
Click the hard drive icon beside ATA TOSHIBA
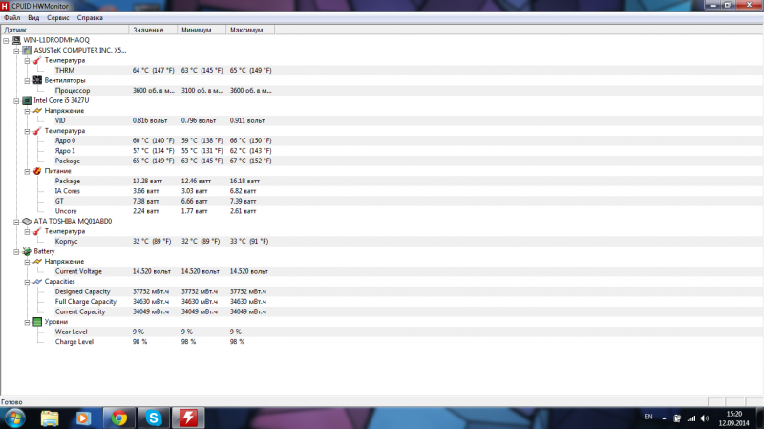coord(27,222)
